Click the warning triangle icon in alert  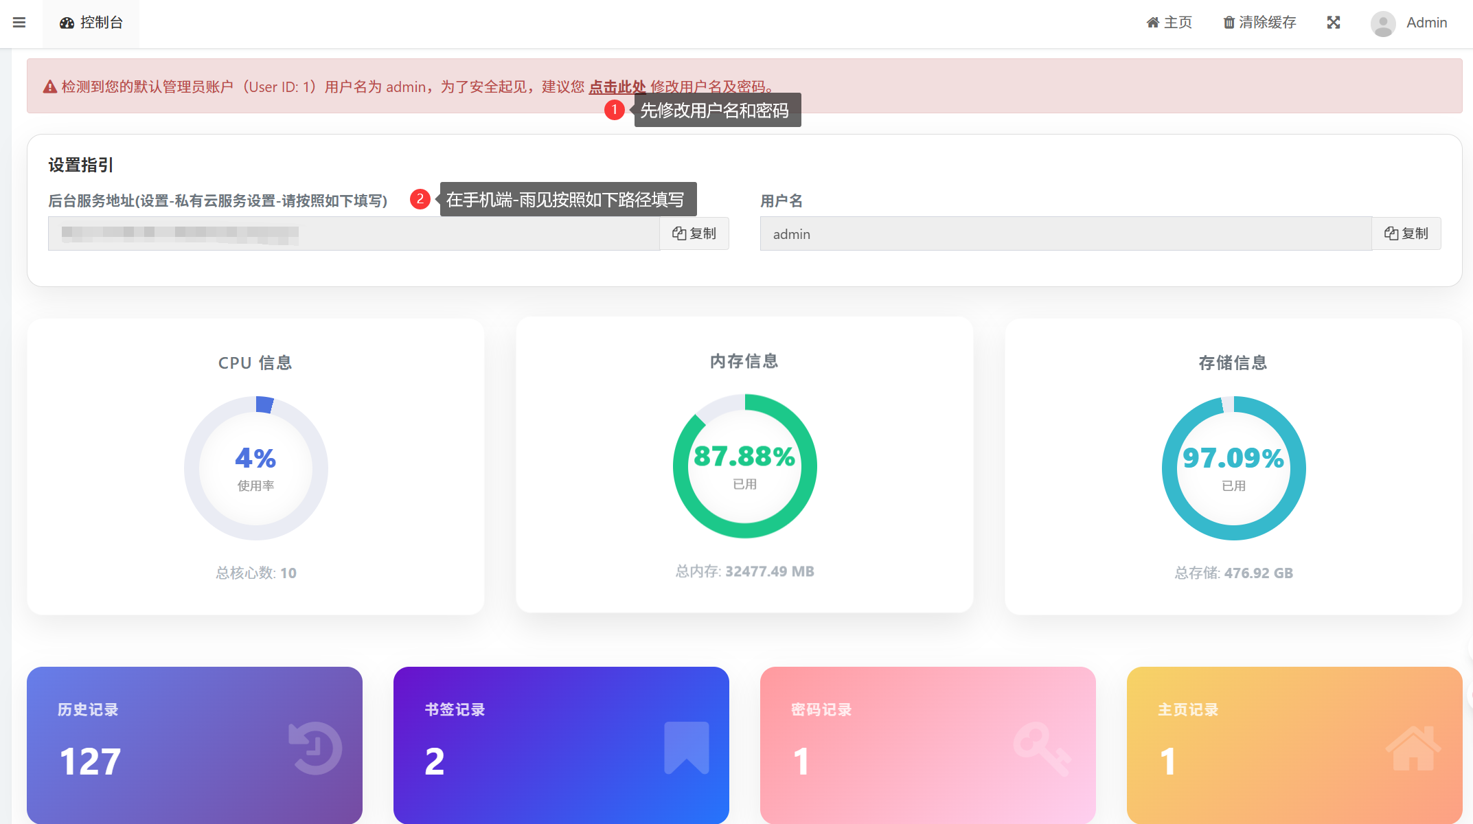point(49,87)
